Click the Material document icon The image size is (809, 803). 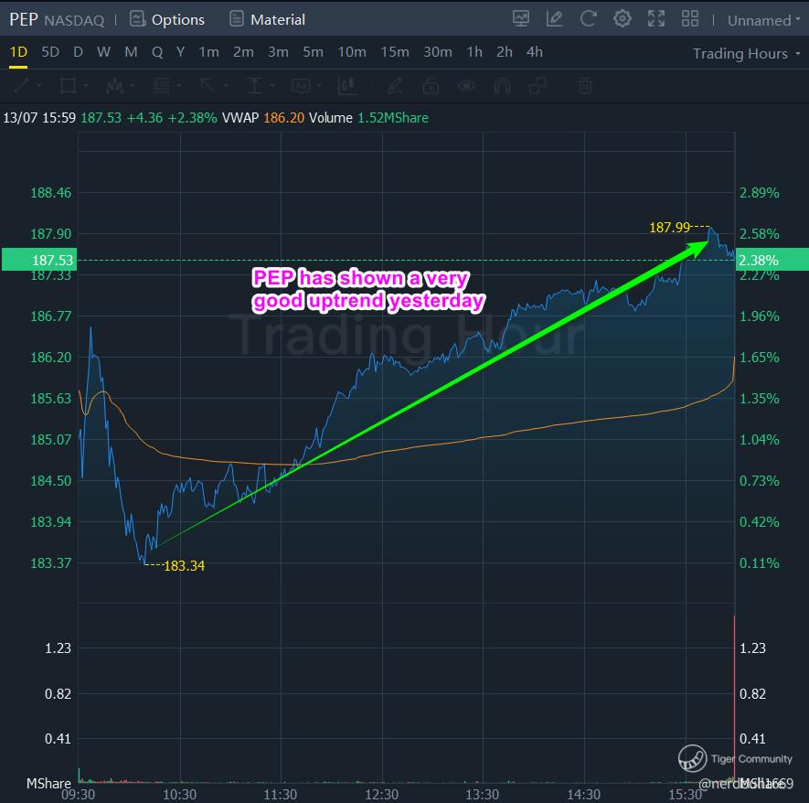click(x=237, y=19)
